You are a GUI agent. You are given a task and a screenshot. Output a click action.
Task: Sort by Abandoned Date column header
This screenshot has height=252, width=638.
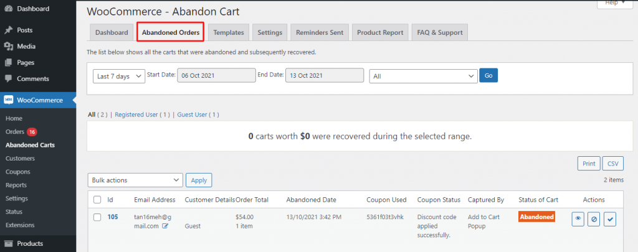(x=312, y=200)
